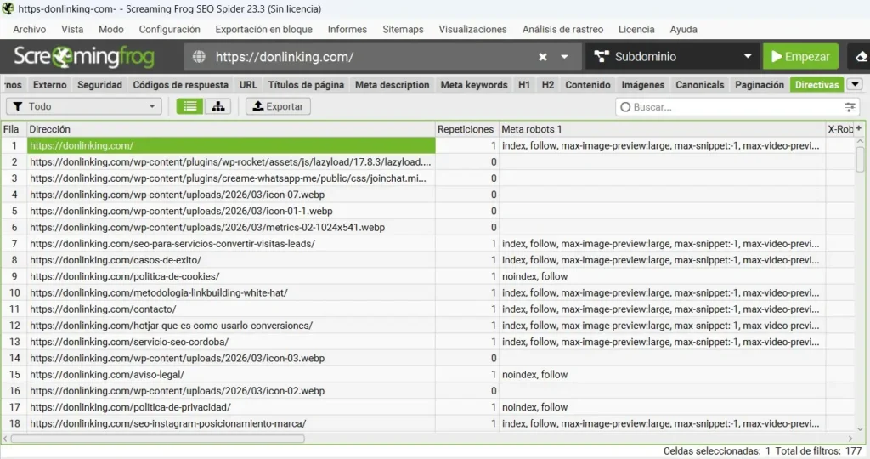Sort by Dirección column header
870x459 pixels.
click(230, 128)
